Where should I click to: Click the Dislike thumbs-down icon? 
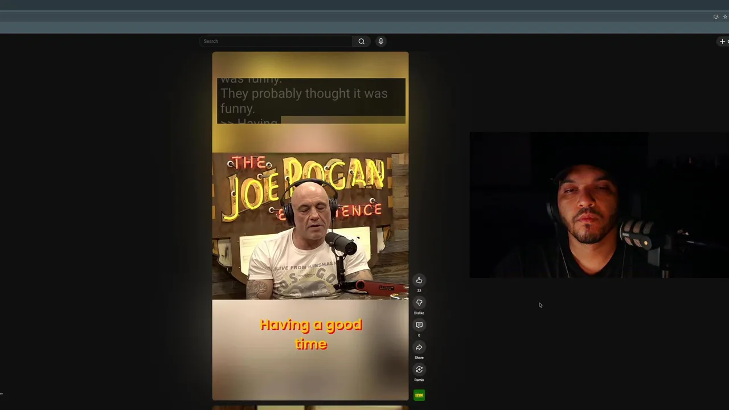(x=419, y=302)
